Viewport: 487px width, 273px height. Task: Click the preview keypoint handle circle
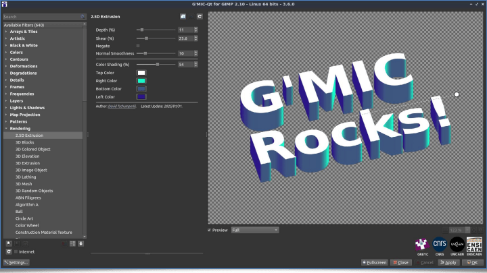point(457,94)
